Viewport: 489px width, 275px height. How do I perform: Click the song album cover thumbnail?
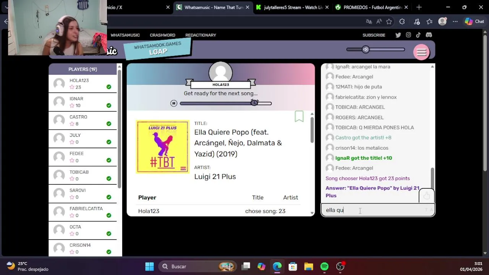click(162, 147)
